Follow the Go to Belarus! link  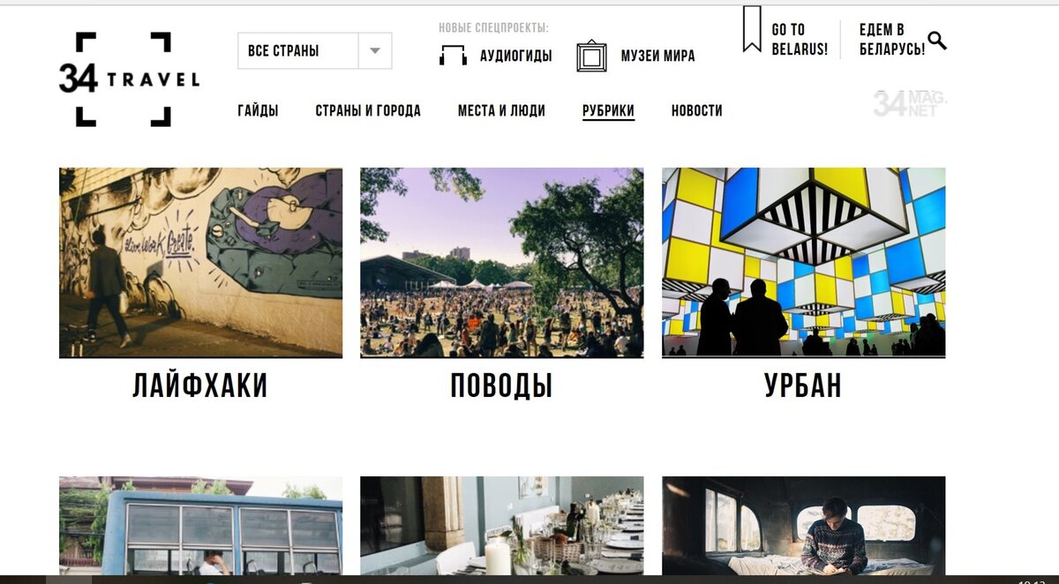pos(800,40)
